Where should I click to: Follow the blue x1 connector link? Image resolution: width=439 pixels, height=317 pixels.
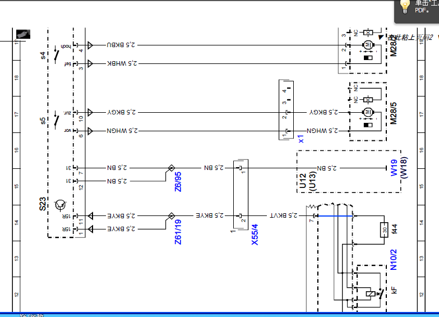pos(301,139)
